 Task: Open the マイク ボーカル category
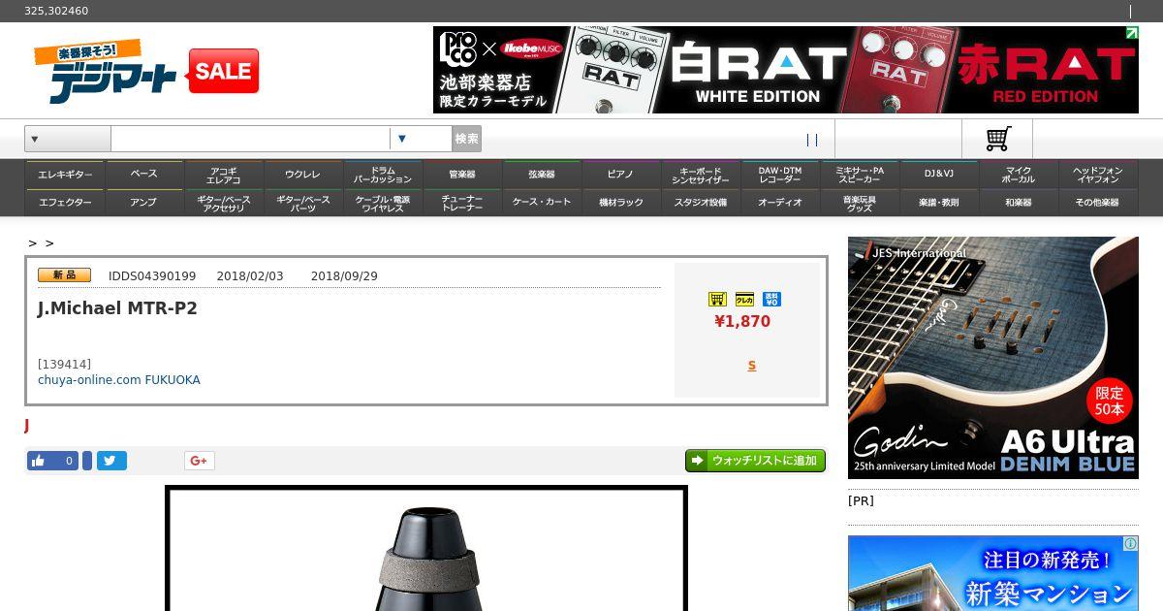(x=1018, y=175)
